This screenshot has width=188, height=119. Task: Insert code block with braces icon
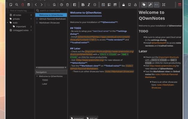(95, 5)
